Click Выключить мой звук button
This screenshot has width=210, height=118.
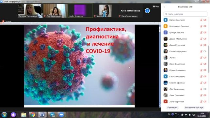point(194,108)
